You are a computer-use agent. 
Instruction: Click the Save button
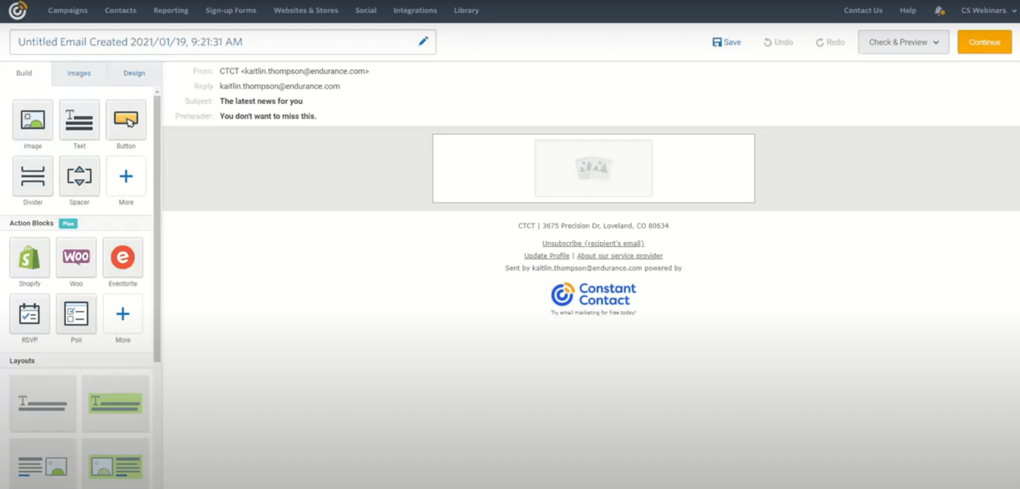tap(727, 42)
